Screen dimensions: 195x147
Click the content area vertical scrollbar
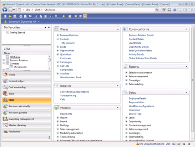tap(193, 80)
